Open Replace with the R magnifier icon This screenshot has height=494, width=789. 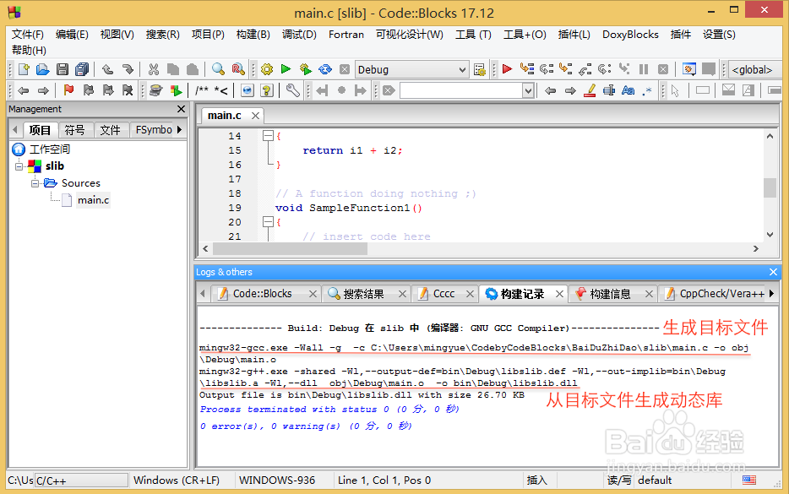[x=238, y=69]
